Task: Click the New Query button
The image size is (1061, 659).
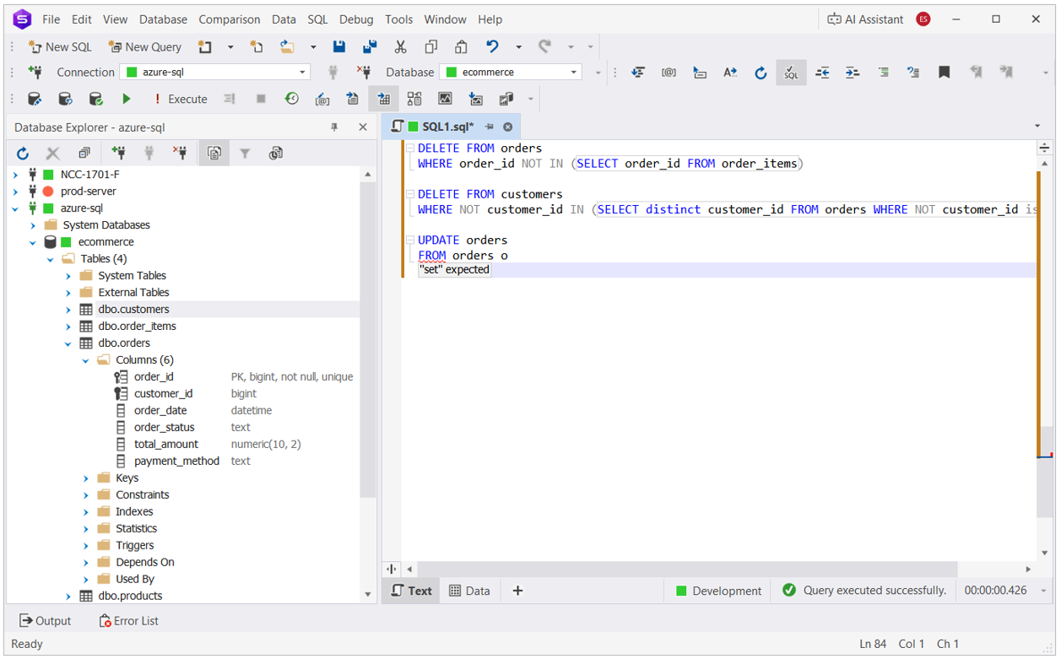Action: (144, 47)
